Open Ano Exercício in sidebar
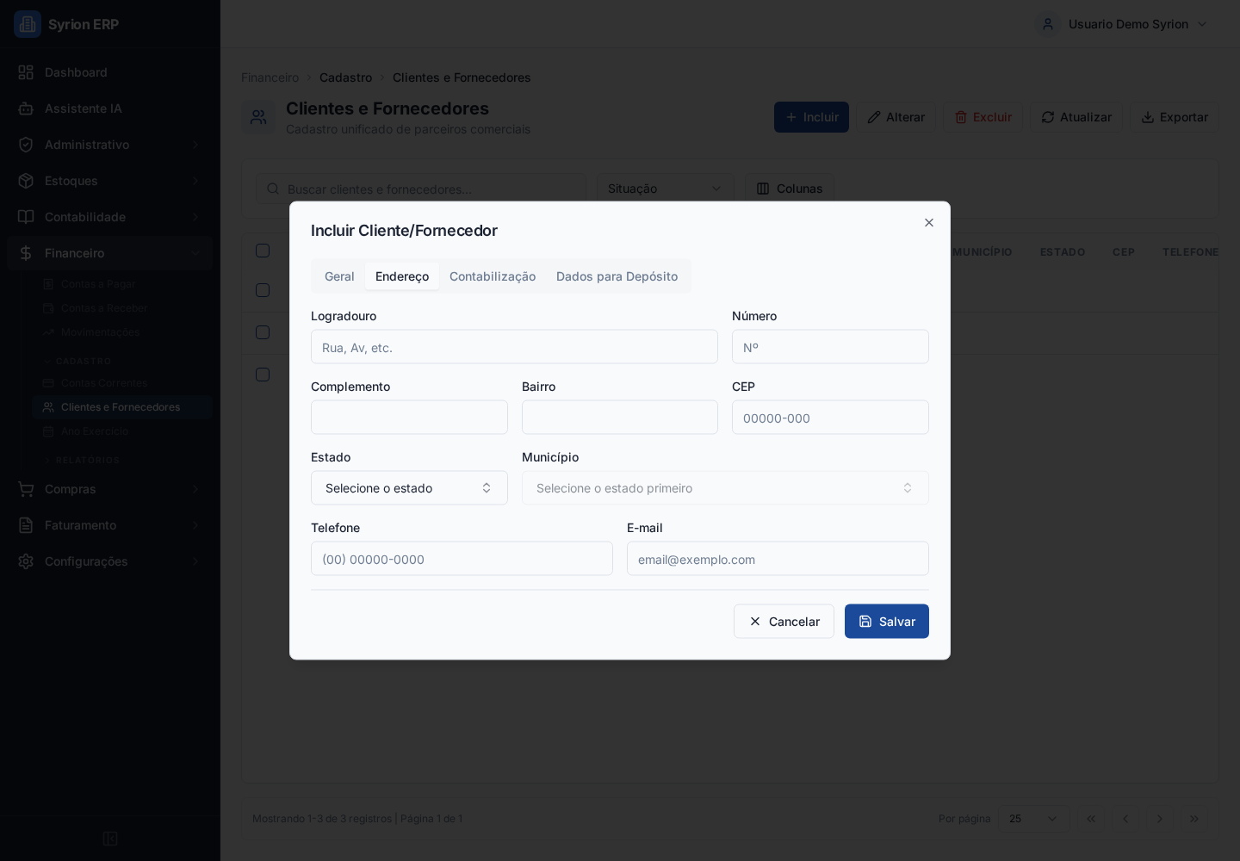Viewport: 1240px width, 861px height. pos(122,431)
